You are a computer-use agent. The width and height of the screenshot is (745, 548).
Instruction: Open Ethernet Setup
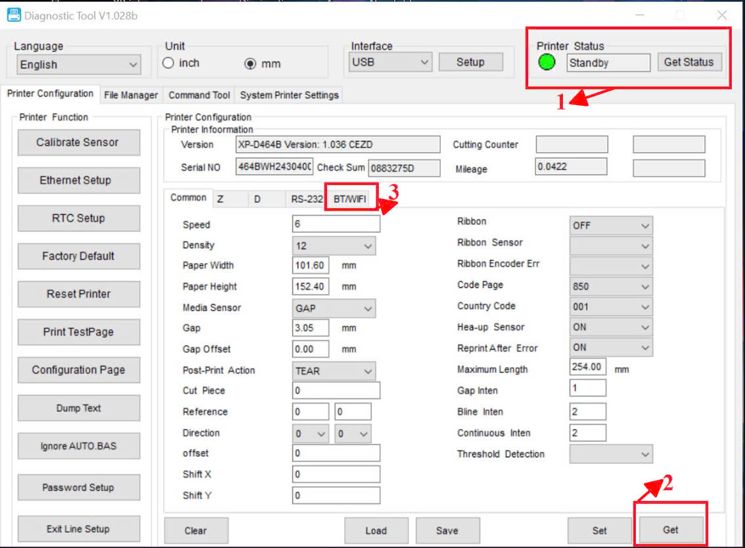tap(78, 180)
